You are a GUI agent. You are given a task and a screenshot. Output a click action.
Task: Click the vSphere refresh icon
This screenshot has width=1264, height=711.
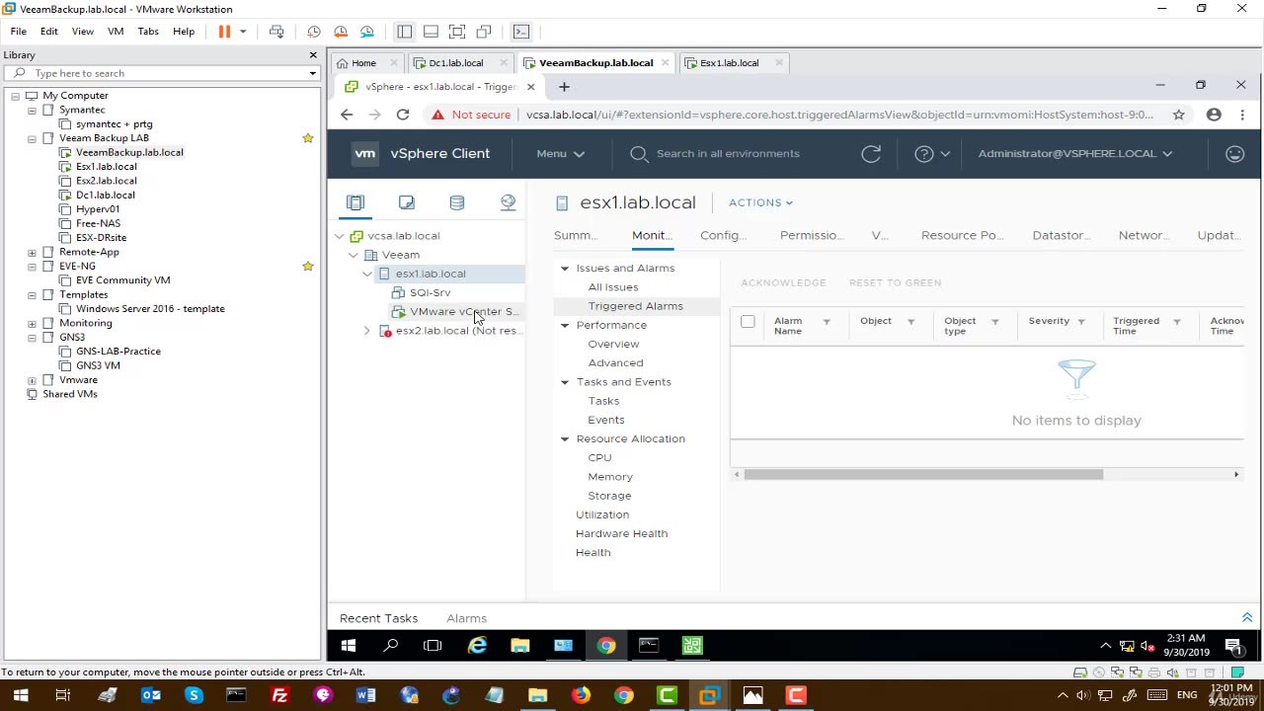[871, 154]
